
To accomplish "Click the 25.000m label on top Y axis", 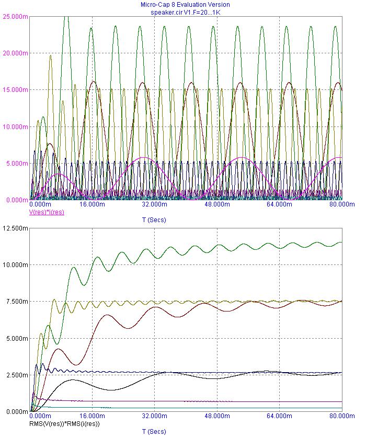I will click(x=15, y=17).
